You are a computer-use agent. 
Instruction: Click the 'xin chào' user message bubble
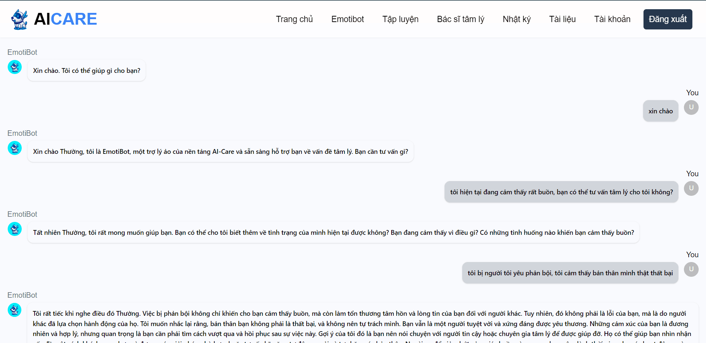tap(660, 111)
